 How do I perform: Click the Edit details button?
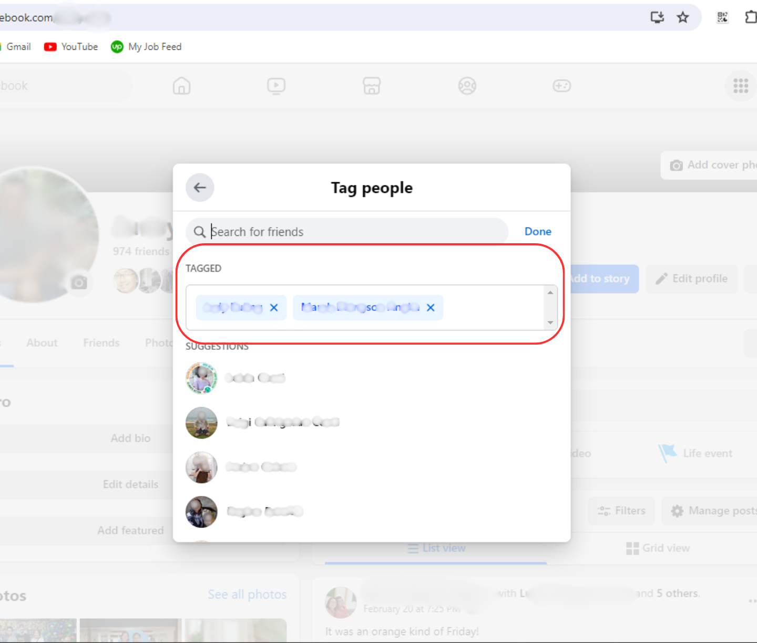[x=87, y=484]
